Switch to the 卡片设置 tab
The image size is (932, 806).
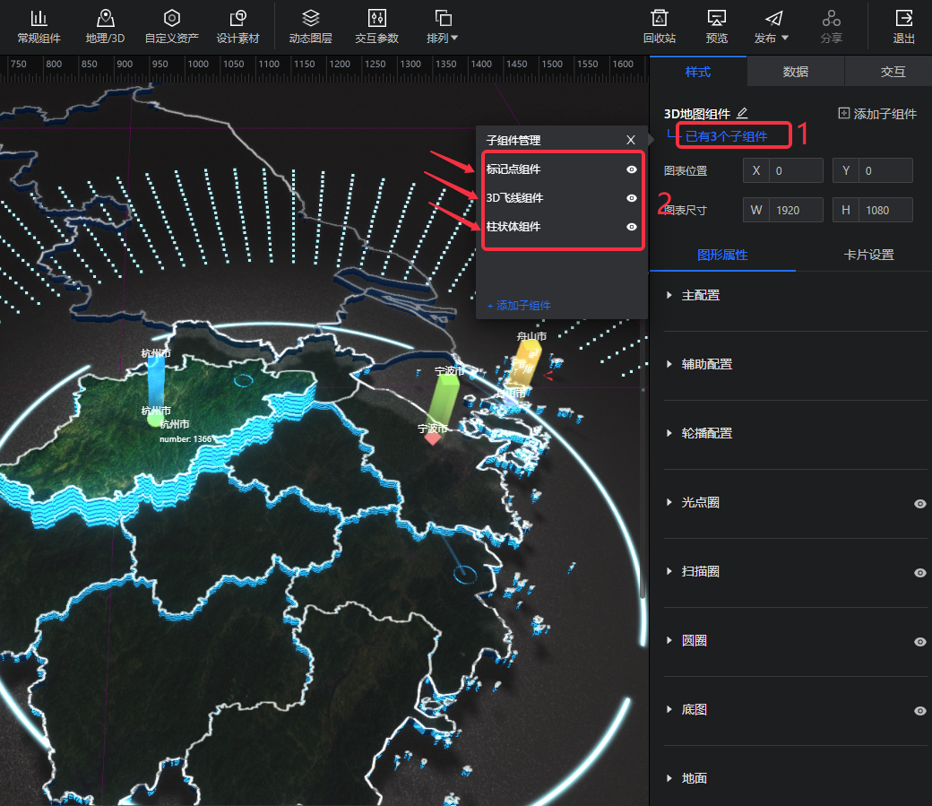click(x=868, y=255)
